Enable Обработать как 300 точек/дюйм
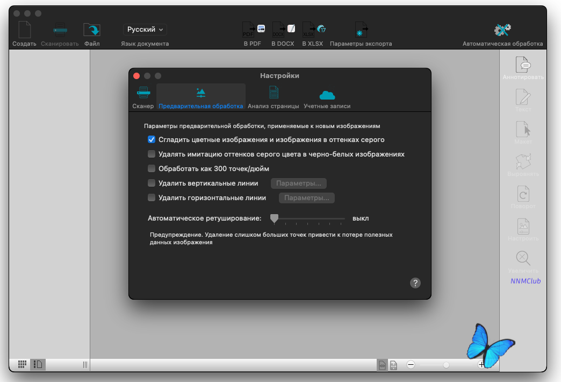Image resolution: width=561 pixels, height=382 pixels. coord(152,168)
